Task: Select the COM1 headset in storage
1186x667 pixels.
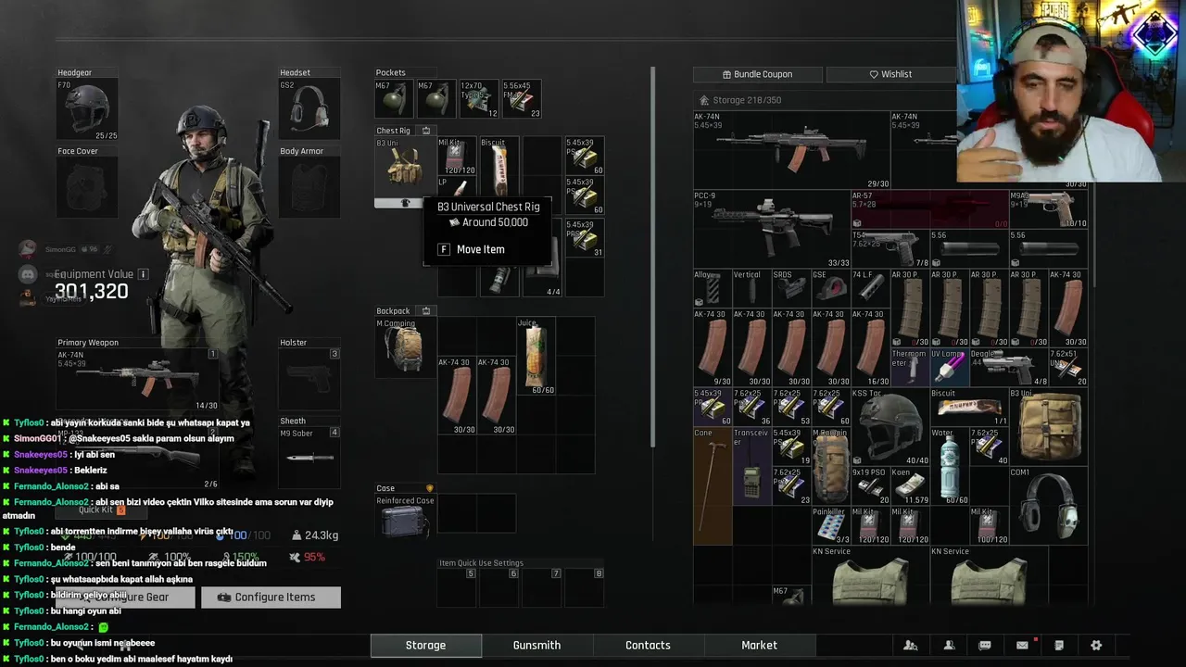Action: [x=1048, y=505]
